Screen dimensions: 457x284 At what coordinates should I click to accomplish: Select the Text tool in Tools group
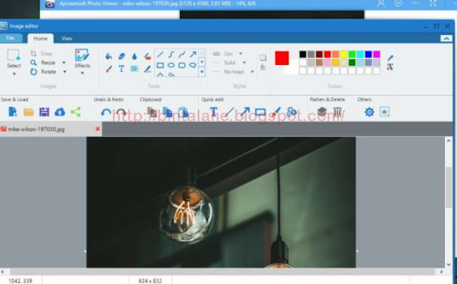(121, 69)
